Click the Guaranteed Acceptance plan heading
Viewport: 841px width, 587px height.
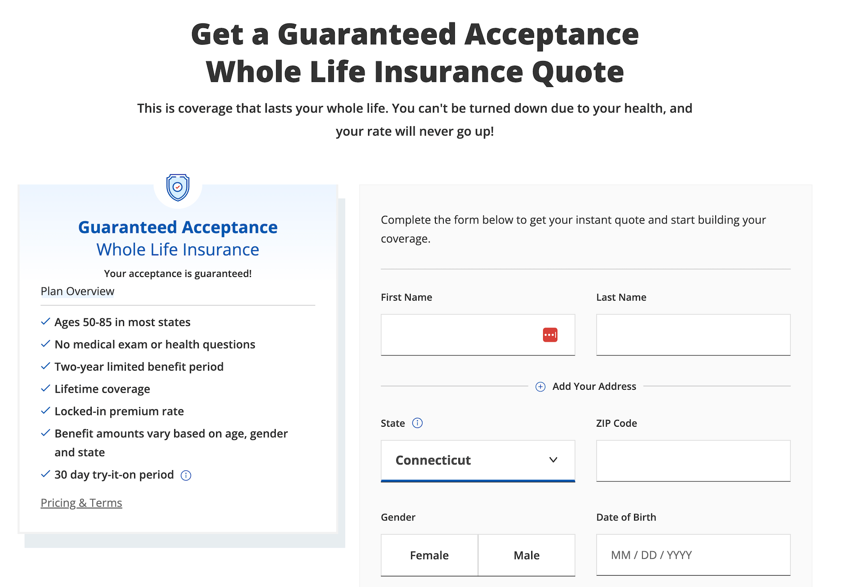178,228
